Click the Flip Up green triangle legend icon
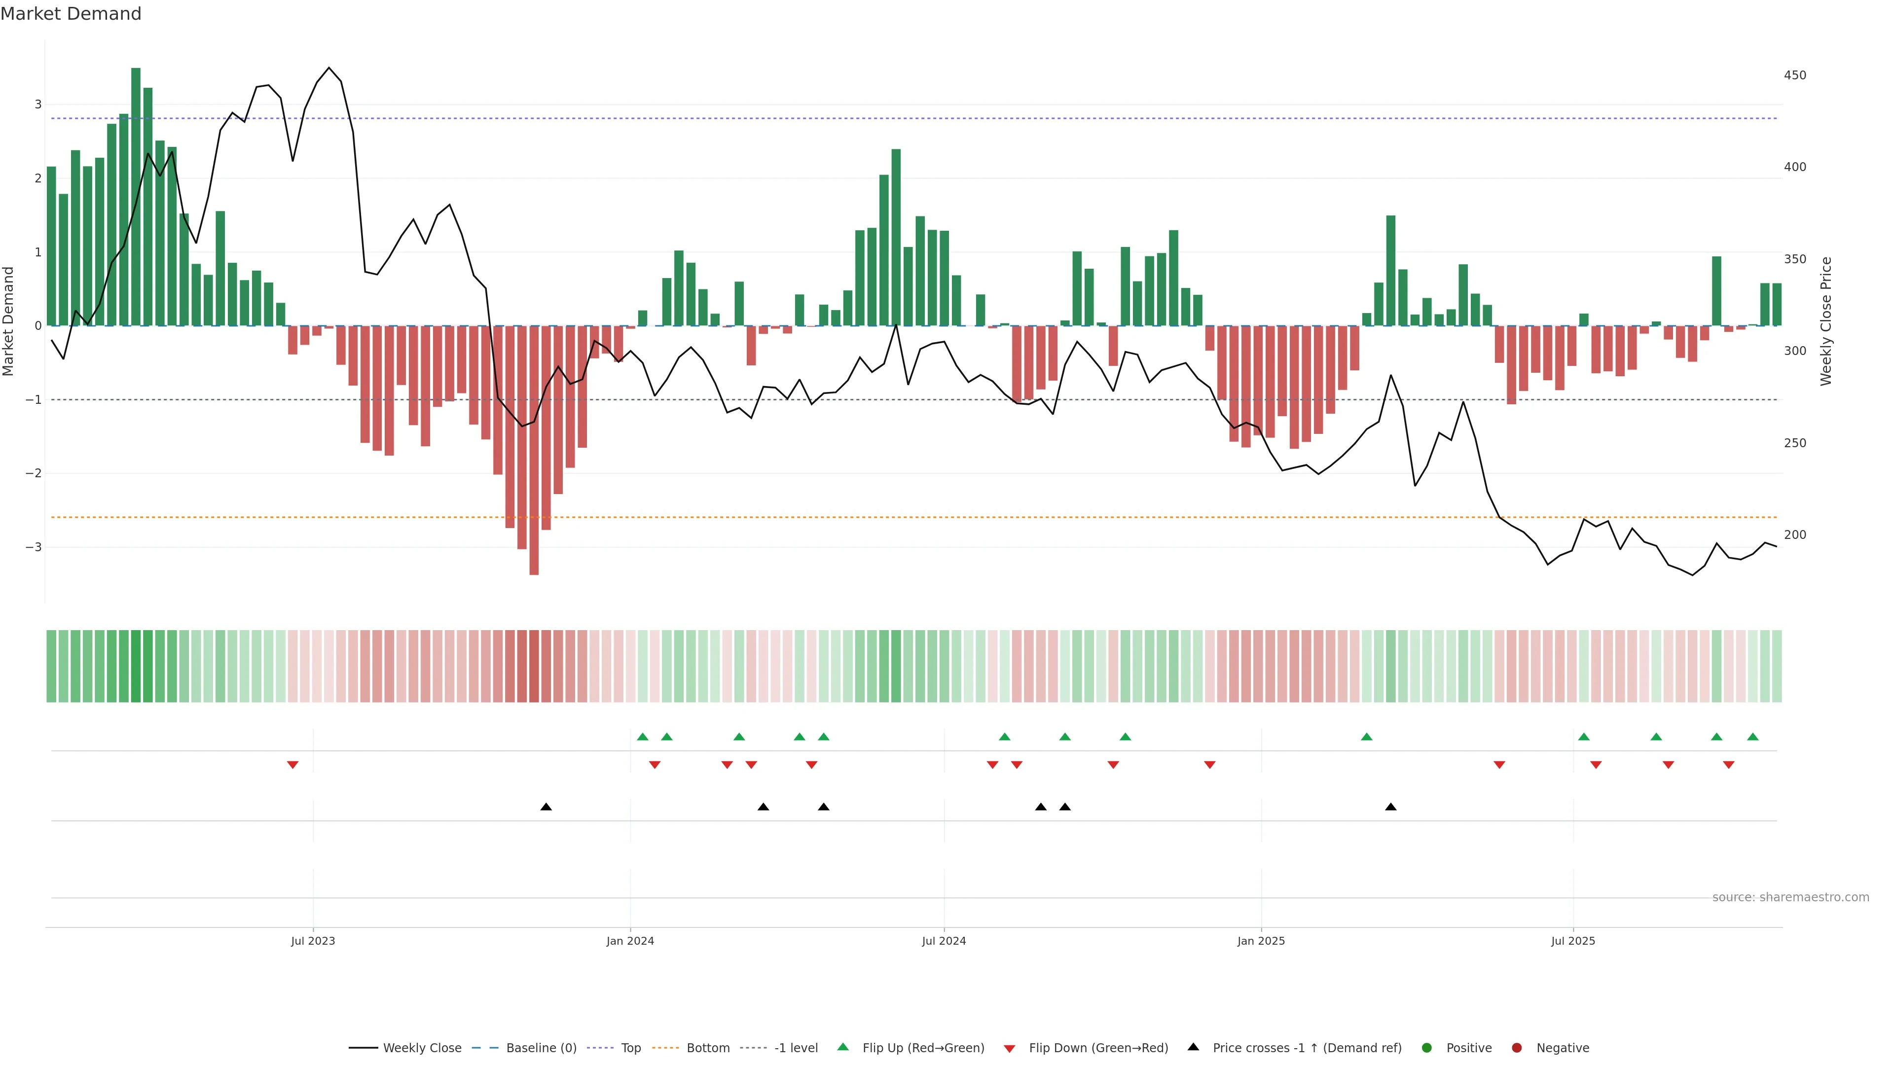Screen dimensions: 1894x1065 coord(842,1047)
